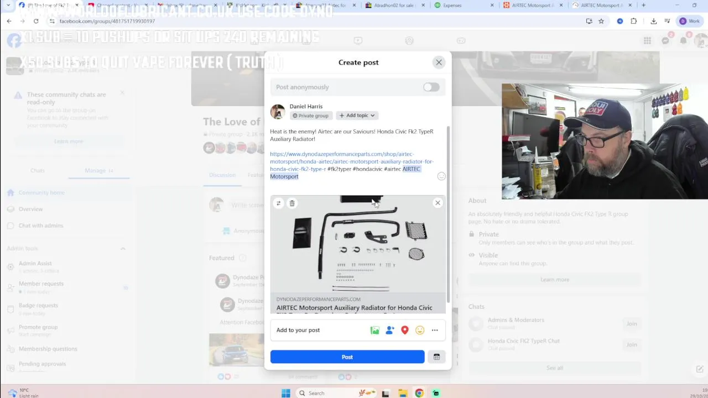The width and height of the screenshot is (708, 398).
Task: Delete the link preview image with the trash icon
Action: (x=292, y=203)
